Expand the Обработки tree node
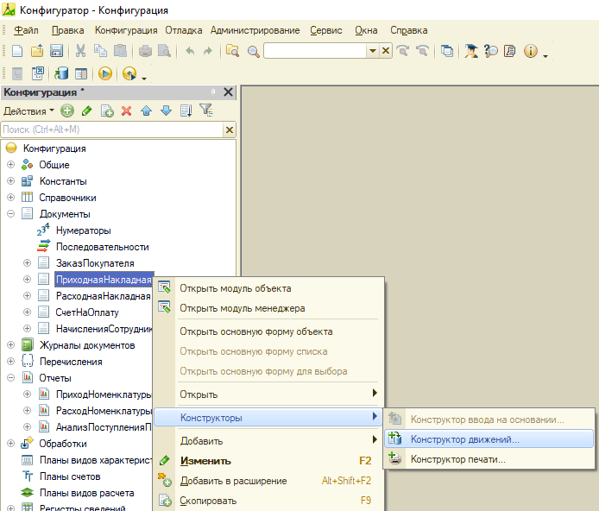599x511 pixels. tap(10, 444)
